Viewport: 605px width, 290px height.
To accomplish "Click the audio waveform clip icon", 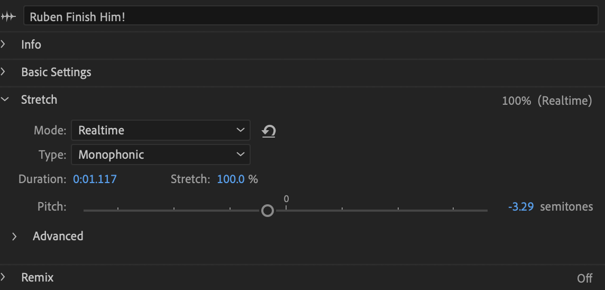I will pos(8,17).
